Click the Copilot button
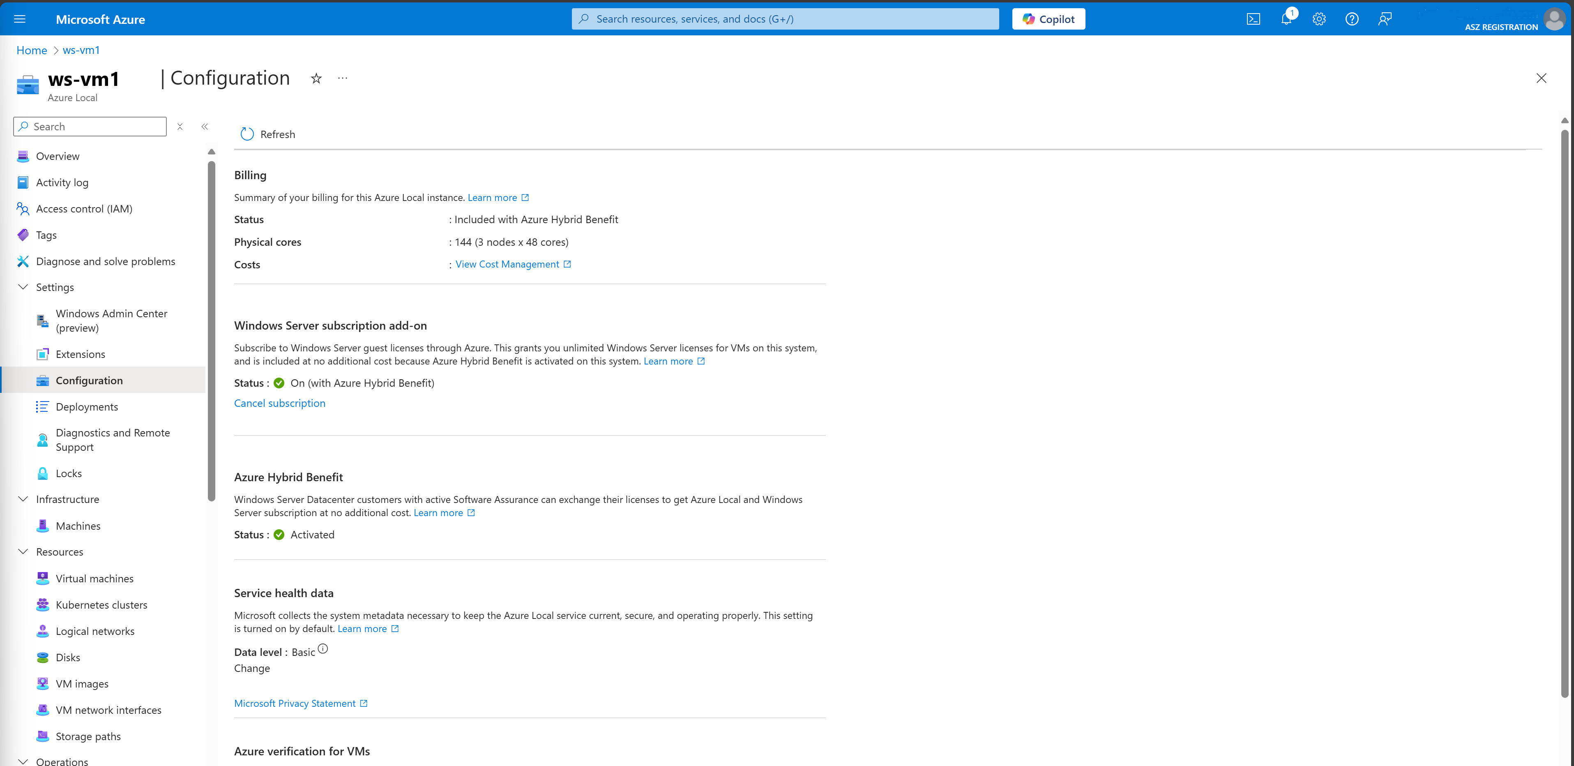The width and height of the screenshot is (1574, 766). point(1049,19)
